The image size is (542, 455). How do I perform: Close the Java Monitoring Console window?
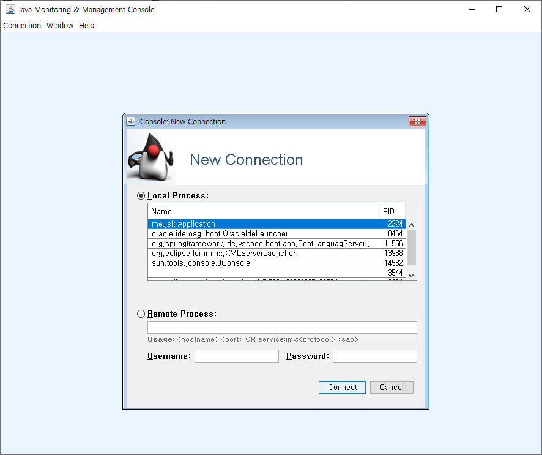click(x=527, y=9)
